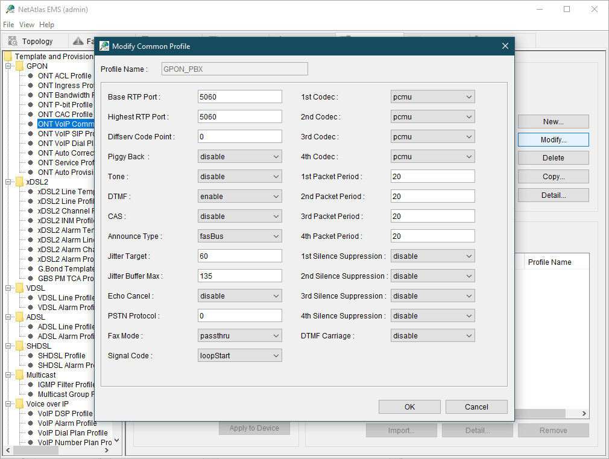Collapse the VDSL tree node
This screenshot has height=459, width=609.
8,288
